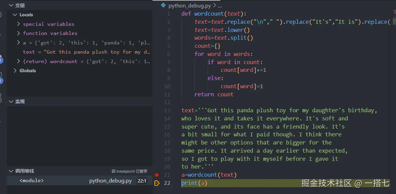Screen dimensions: 396x194
Task: Click 'same price. It arrived' string line
Action: coord(265,151)
